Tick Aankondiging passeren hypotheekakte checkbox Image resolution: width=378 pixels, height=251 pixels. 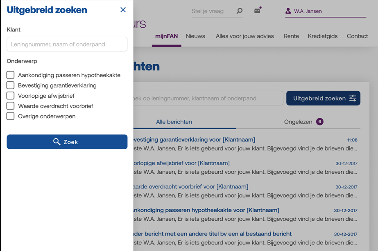click(x=11, y=75)
